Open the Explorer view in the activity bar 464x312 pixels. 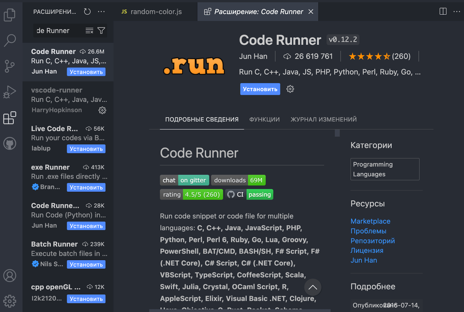point(10,14)
